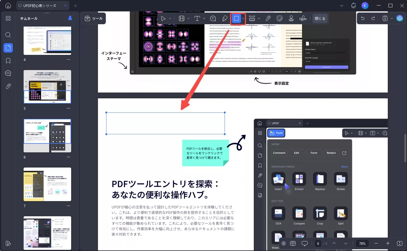This screenshot has height=251, width=407.
Task: Open the attachments panel in left sidebar
Action: (x=8, y=86)
